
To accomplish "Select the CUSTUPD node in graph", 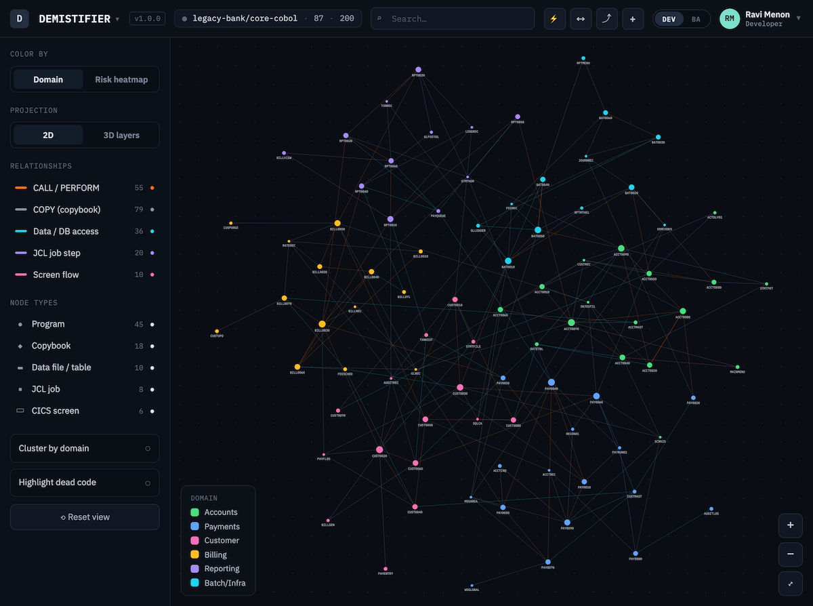I will [x=217, y=331].
